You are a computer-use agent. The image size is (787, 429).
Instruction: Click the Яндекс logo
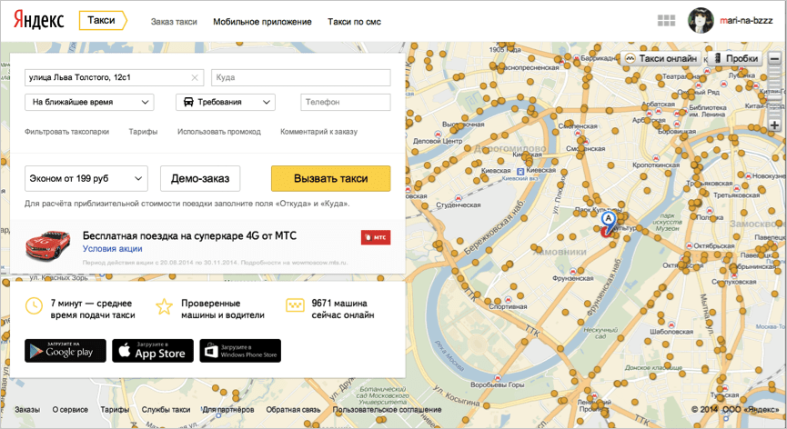pyautogui.click(x=37, y=21)
